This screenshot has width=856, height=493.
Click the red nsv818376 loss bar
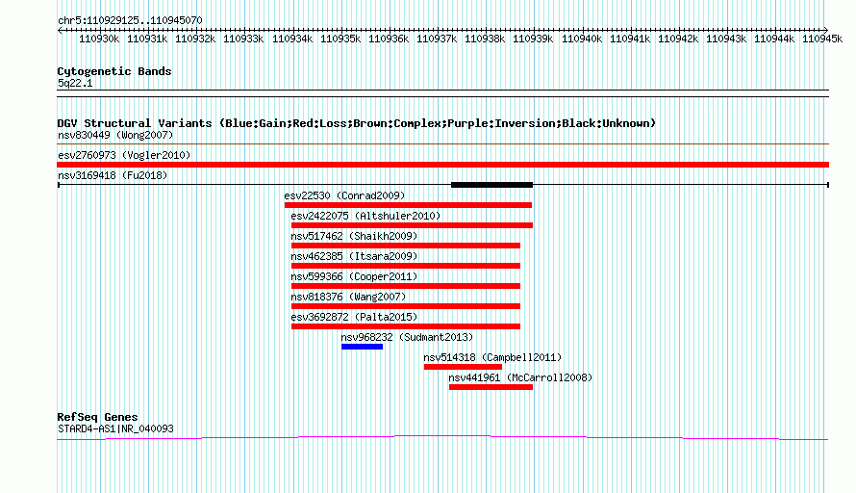[x=406, y=306]
